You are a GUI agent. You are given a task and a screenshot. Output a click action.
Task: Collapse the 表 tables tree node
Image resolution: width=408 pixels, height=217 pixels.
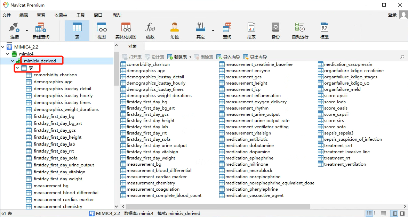click(17, 68)
